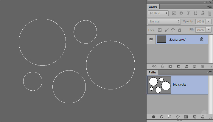Click Add layer mask icon
The image size is (213, 122).
pyautogui.click(x=170, y=67)
